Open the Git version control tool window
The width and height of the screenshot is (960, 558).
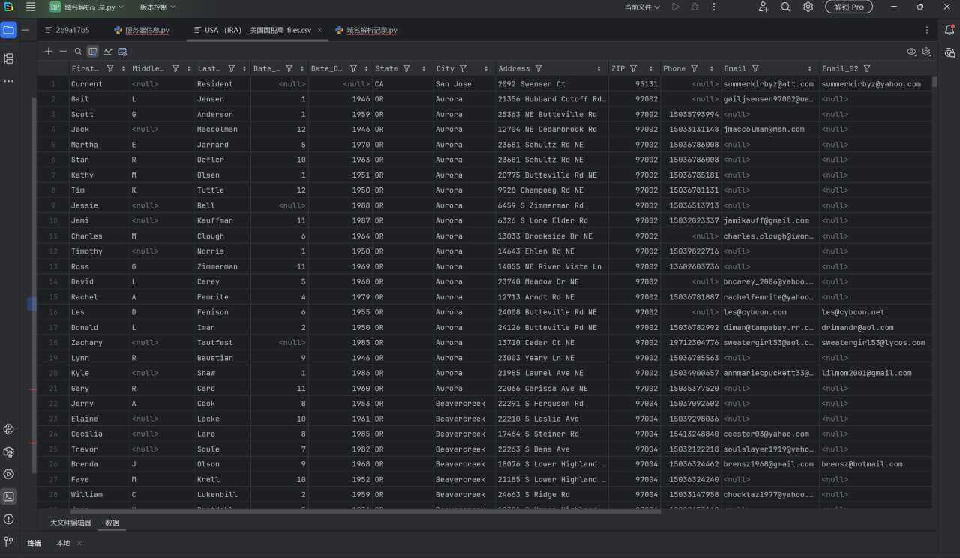click(9, 541)
